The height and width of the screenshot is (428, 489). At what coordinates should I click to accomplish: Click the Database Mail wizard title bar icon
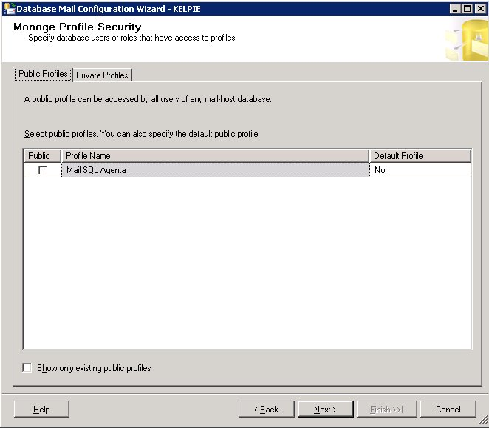[x=9, y=8]
